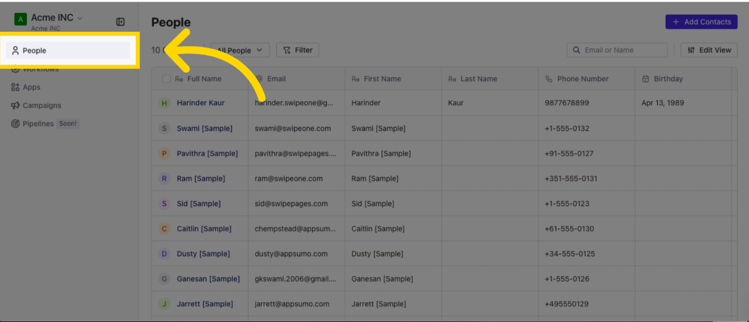
Task: Click the Filter button
Action: [x=297, y=51]
